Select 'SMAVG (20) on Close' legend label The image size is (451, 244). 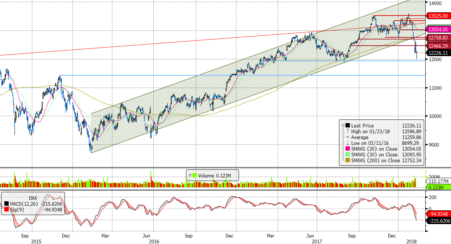coord(374,149)
